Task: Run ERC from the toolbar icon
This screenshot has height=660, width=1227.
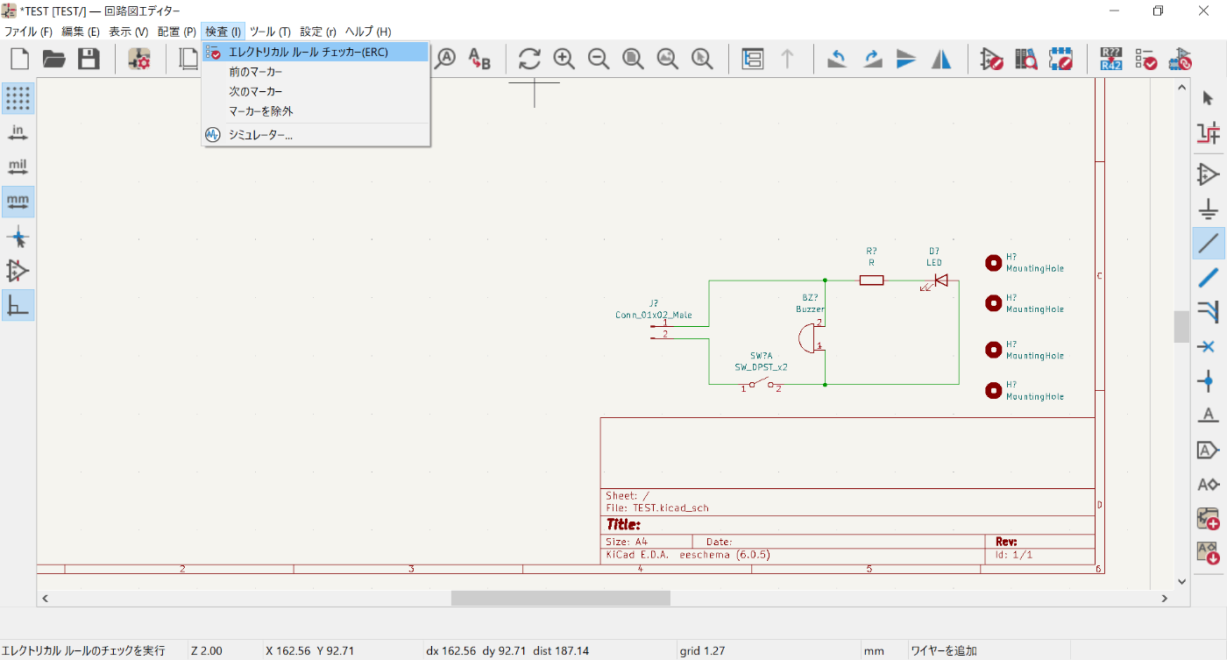Action: (1145, 59)
